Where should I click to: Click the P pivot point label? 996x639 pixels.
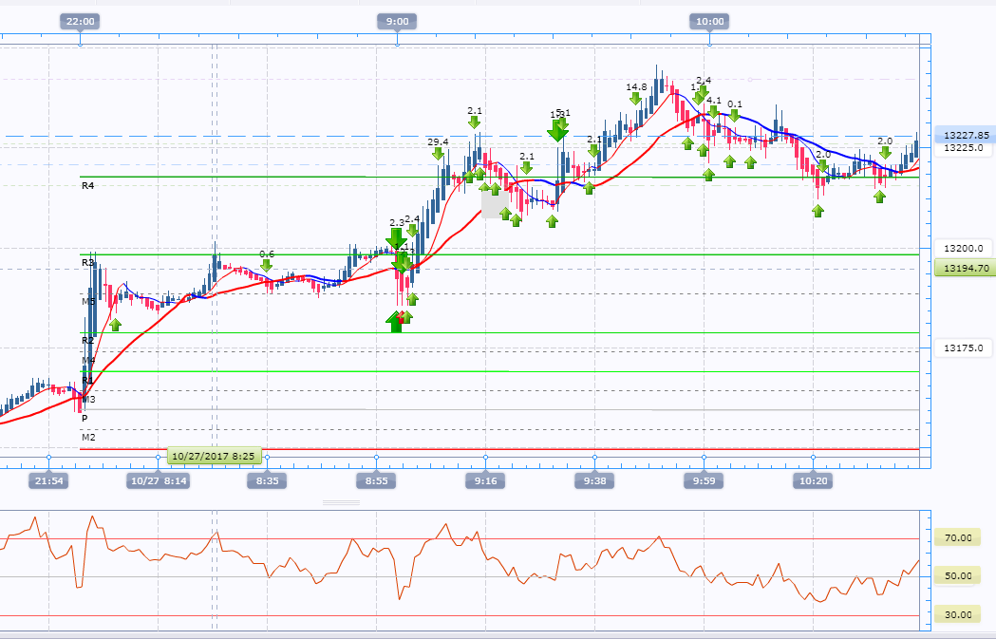coord(85,418)
